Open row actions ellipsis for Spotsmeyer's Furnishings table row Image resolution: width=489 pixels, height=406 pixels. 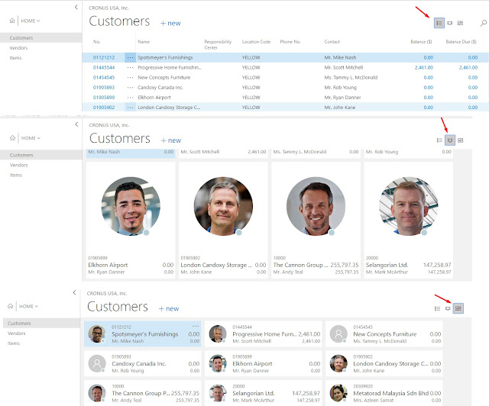pyautogui.click(x=130, y=58)
